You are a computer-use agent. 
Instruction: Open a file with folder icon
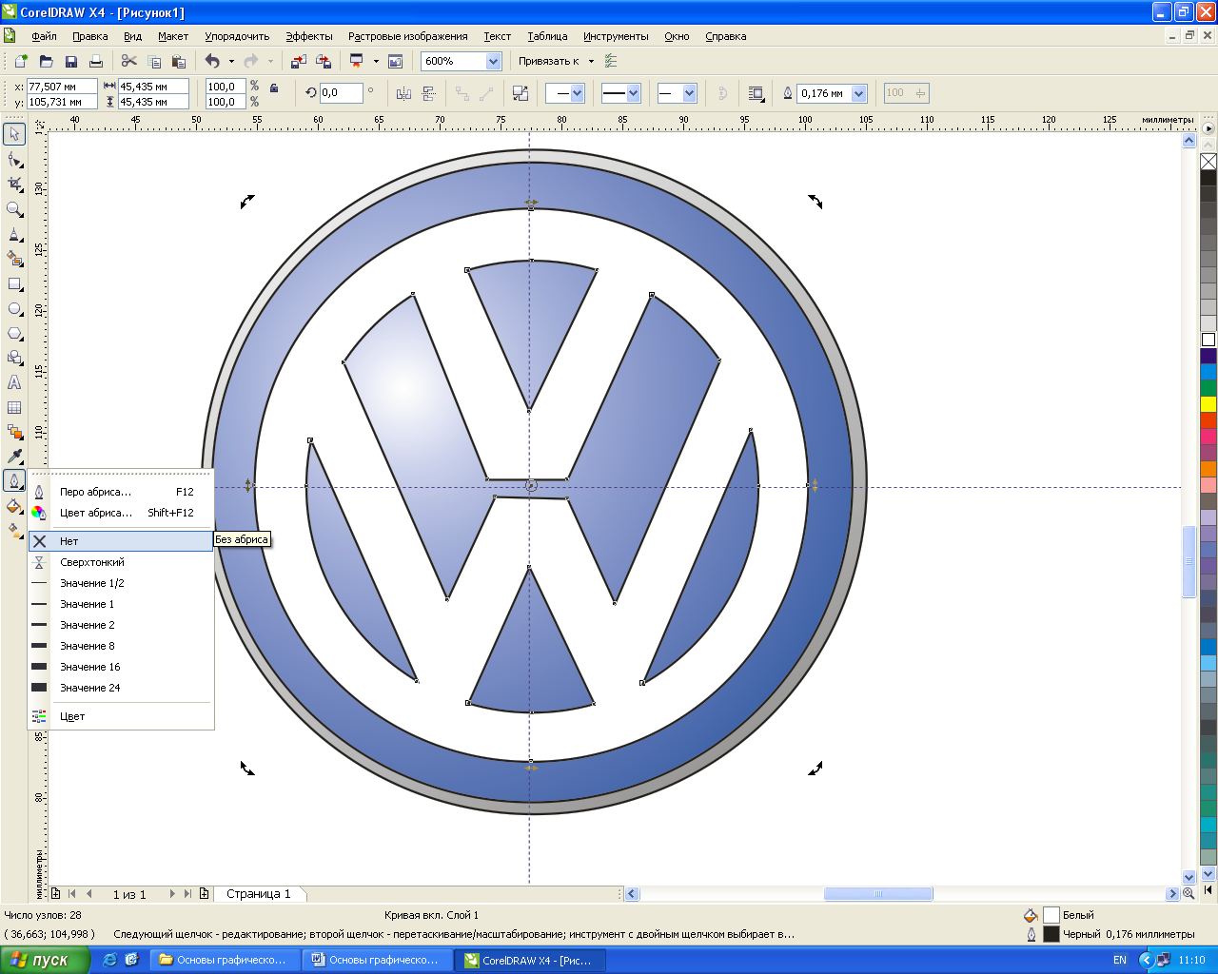pos(46,61)
